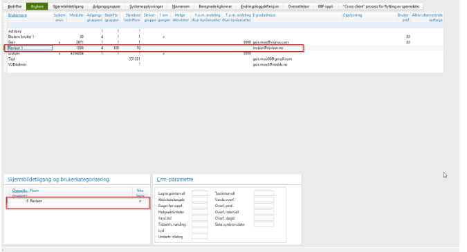467x252 pixels.
Task: Switch to the Oversettelser tab
Action: [298, 6]
